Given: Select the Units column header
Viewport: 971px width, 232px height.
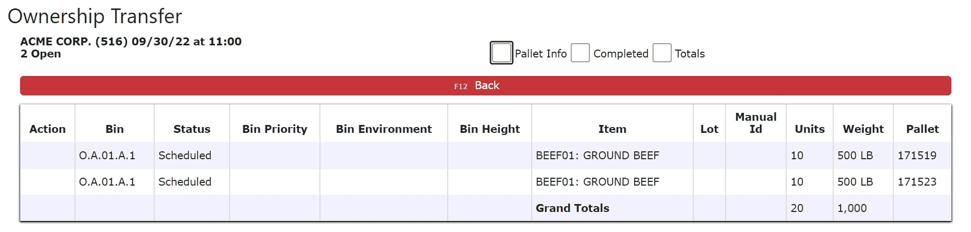Looking at the screenshot, I should [809, 129].
